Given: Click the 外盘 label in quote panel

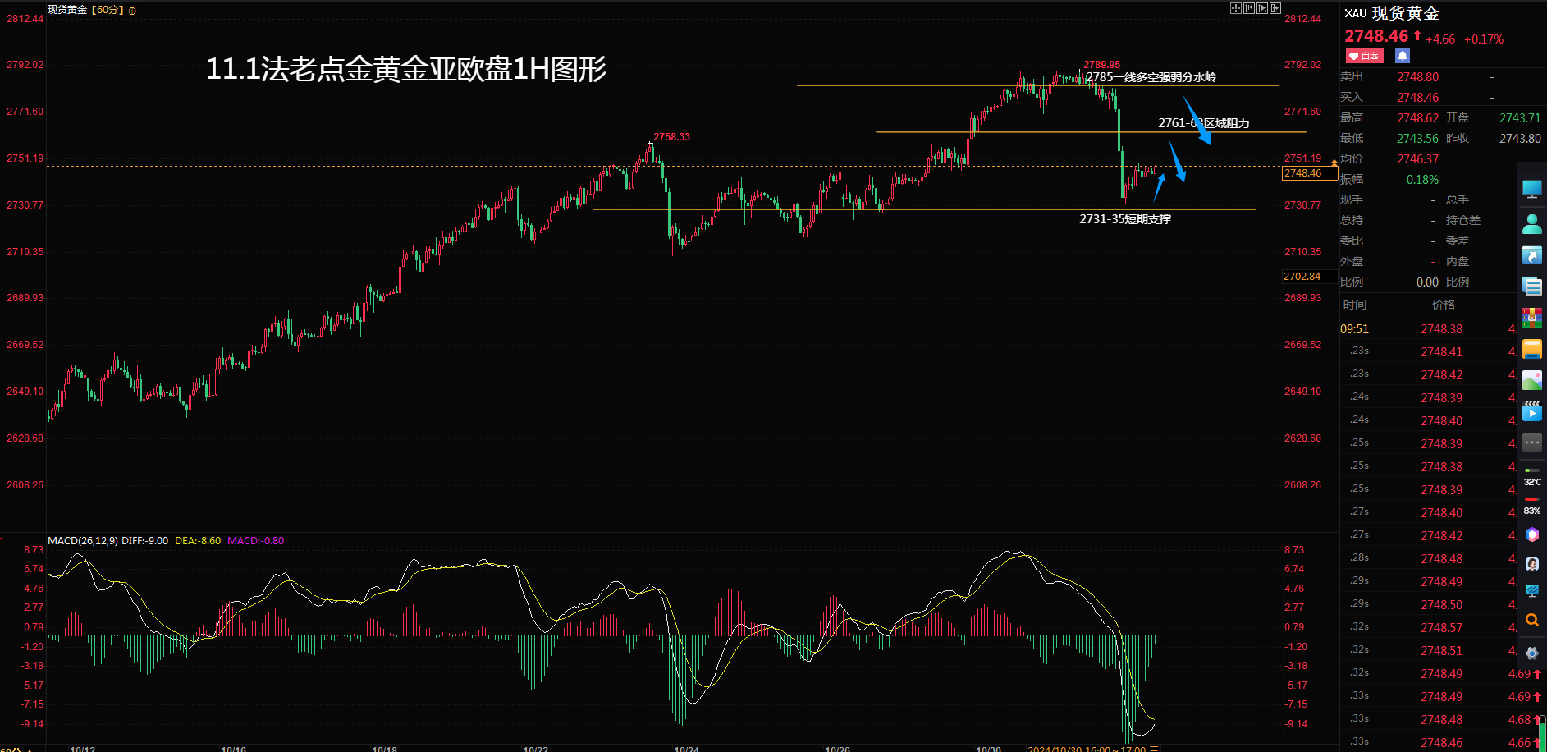Looking at the screenshot, I should tap(1352, 262).
